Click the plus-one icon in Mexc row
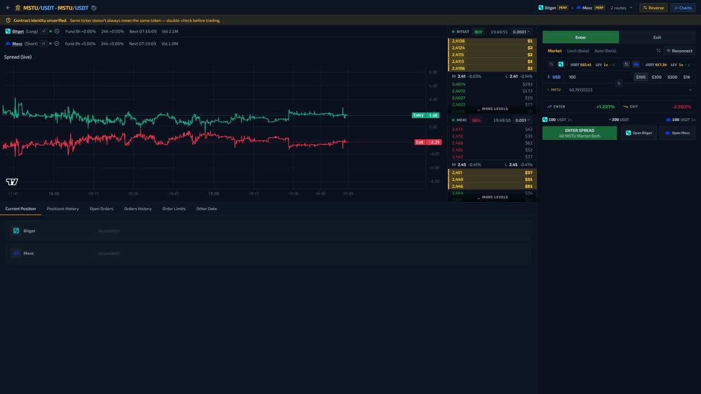 point(44,43)
